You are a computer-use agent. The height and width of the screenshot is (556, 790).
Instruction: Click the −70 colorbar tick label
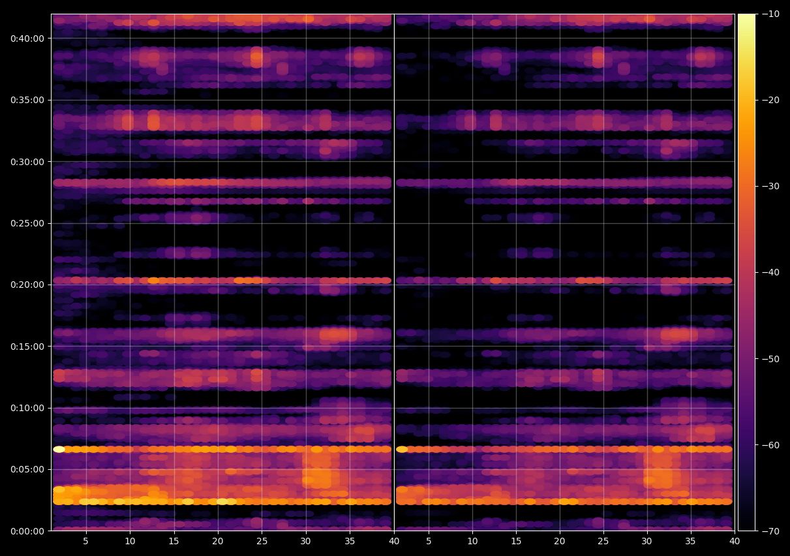click(x=770, y=531)
